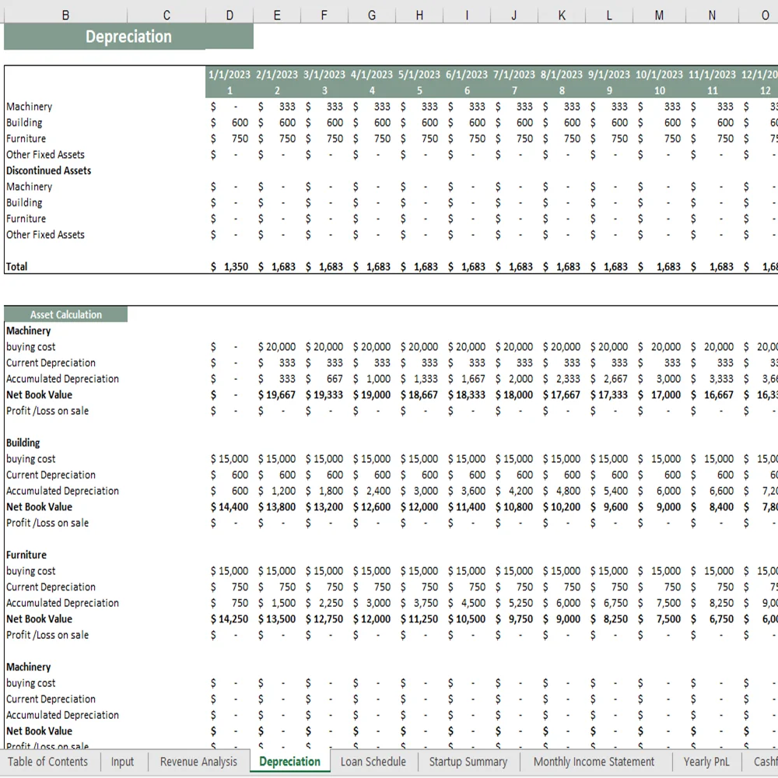Select the Monthly Income Statement tab
Screen dimensions: 778x778
tap(594, 762)
